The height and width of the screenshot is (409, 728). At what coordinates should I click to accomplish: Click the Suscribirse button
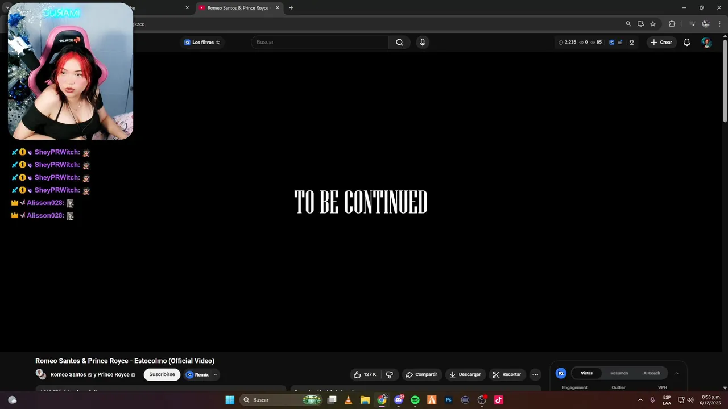point(162,375)
